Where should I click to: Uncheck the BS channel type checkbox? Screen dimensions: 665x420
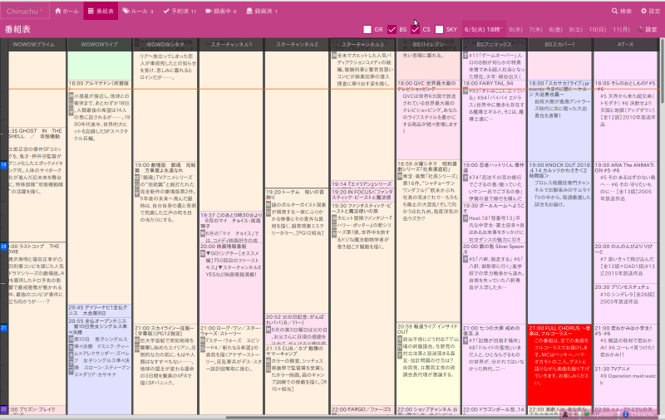[392, 29]
